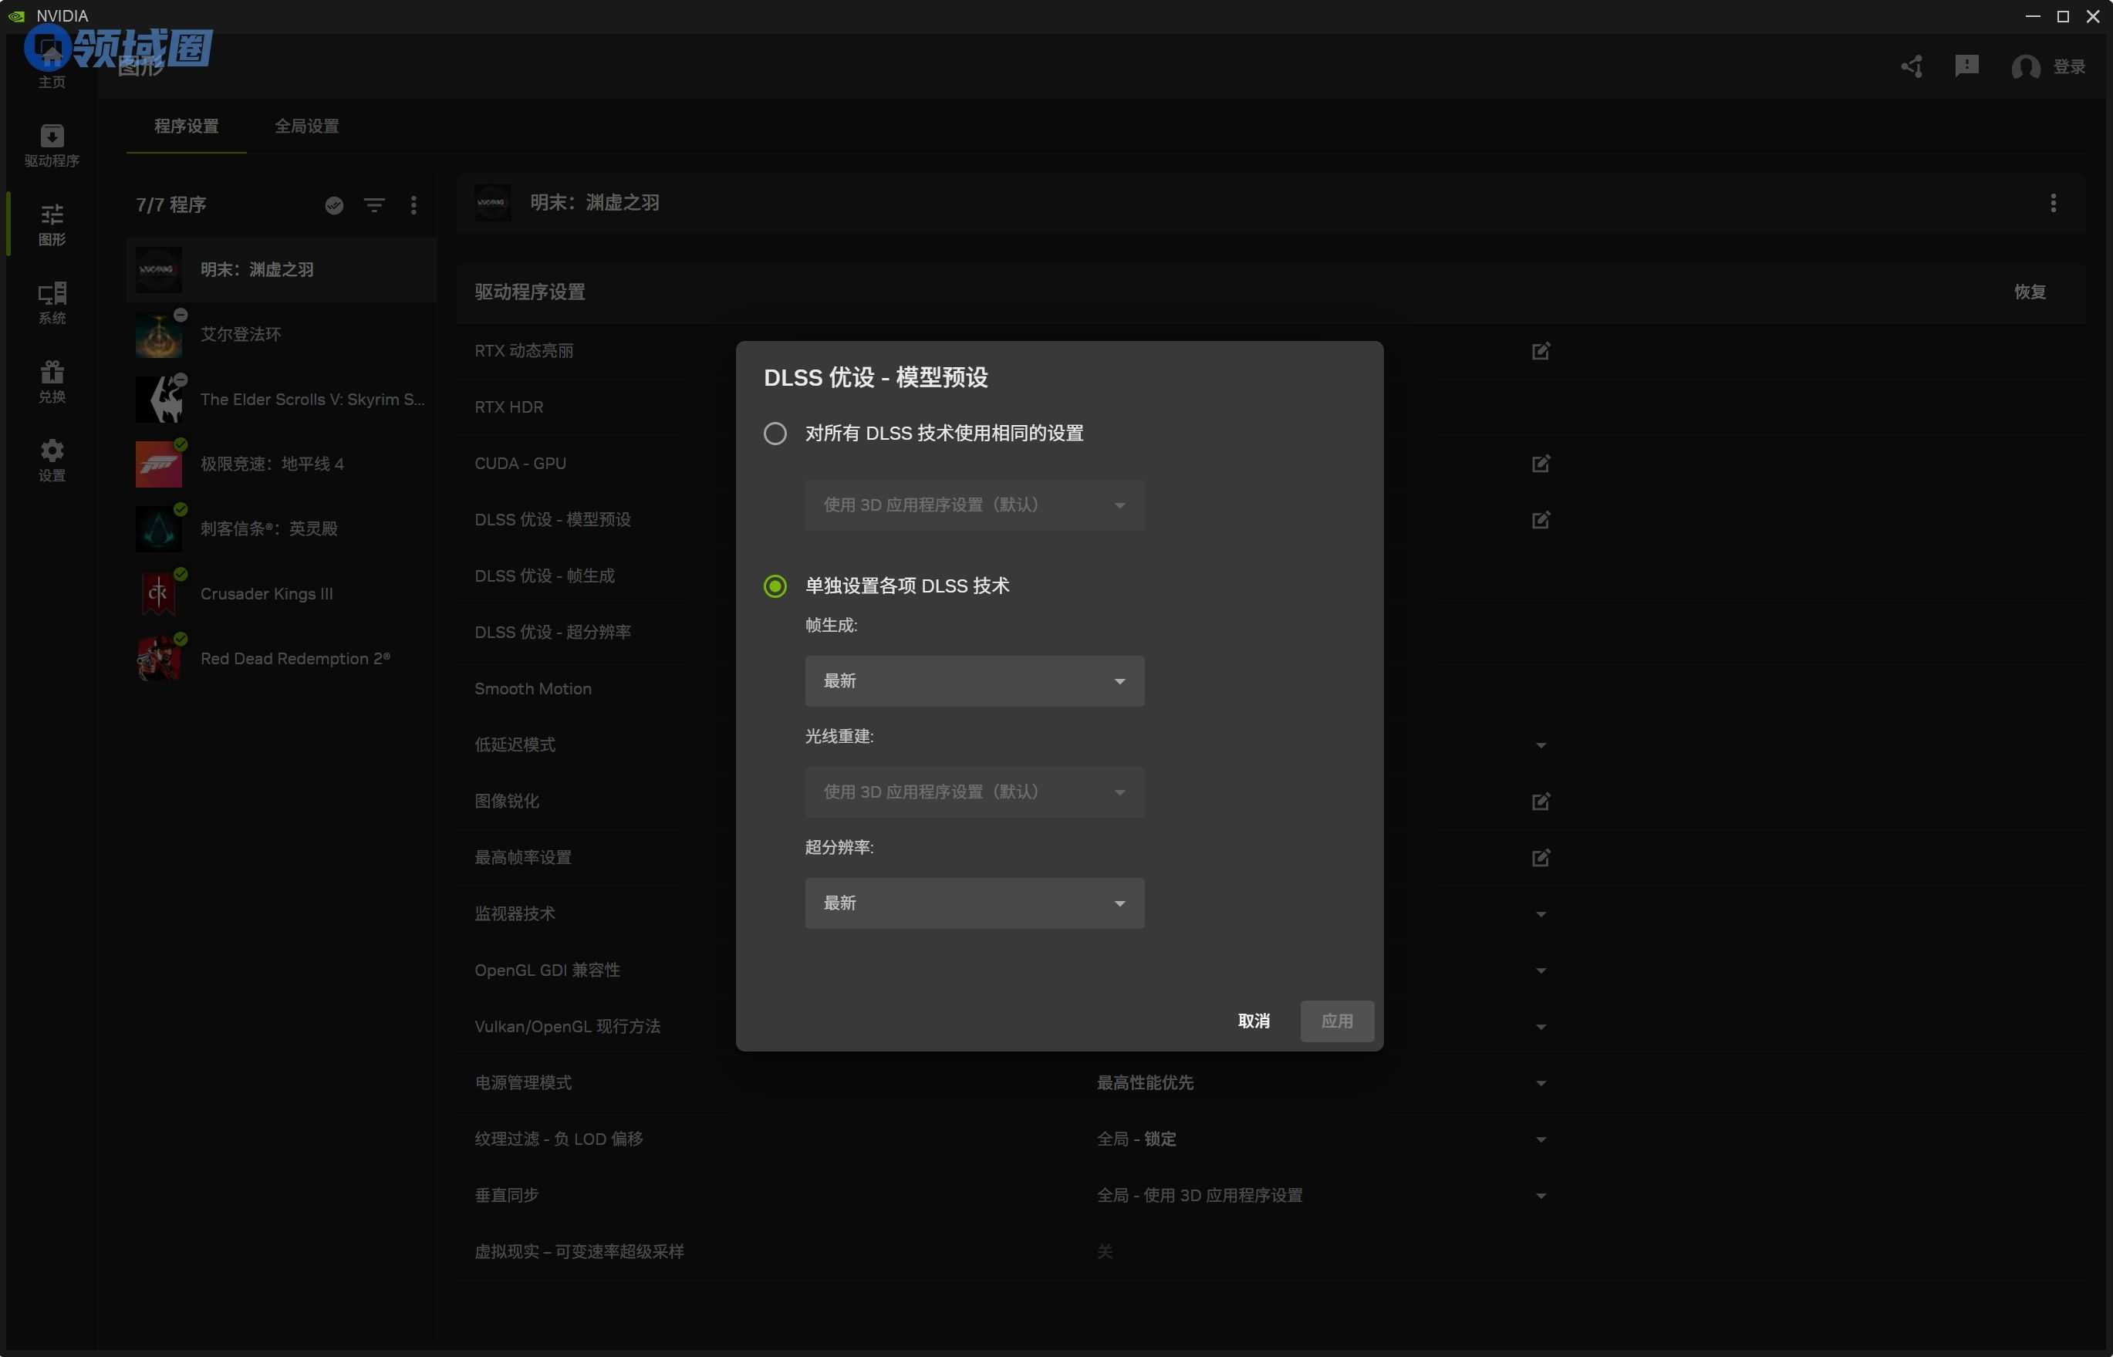
Task: Click the System icon in sidebar
Action: coord(51,302)
